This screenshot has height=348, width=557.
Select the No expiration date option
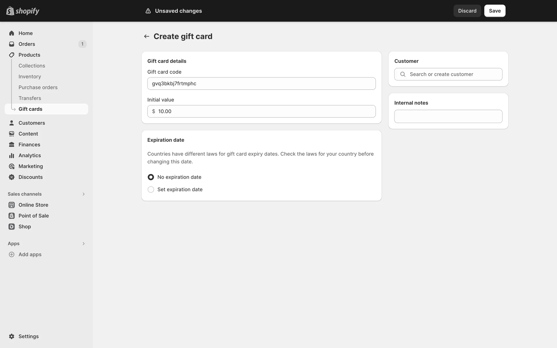pos(151,177)
